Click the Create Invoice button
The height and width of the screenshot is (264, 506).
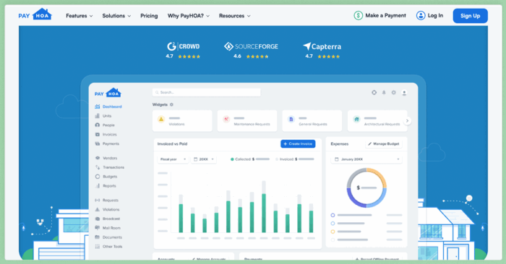pos(298,144)
